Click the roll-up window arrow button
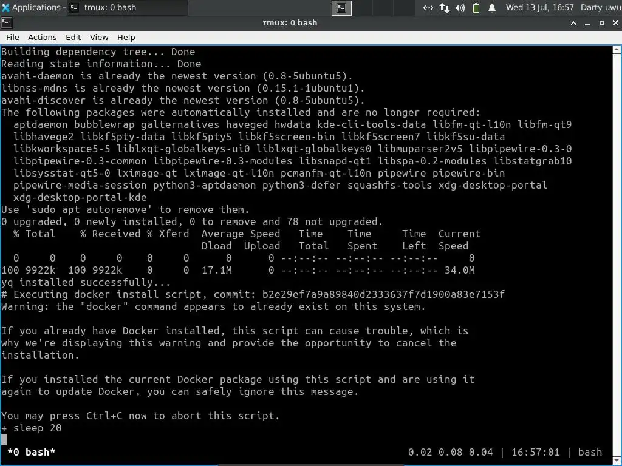Viewport: 622px width, 466px height. click(573, 23)
